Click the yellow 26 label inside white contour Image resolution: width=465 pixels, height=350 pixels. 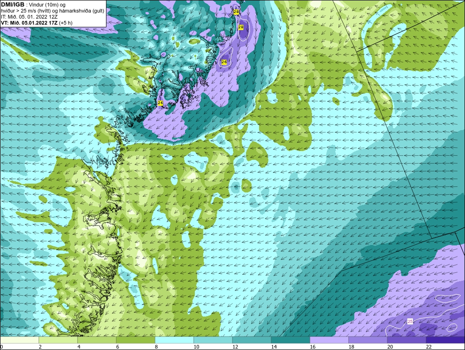coord(224,62)
